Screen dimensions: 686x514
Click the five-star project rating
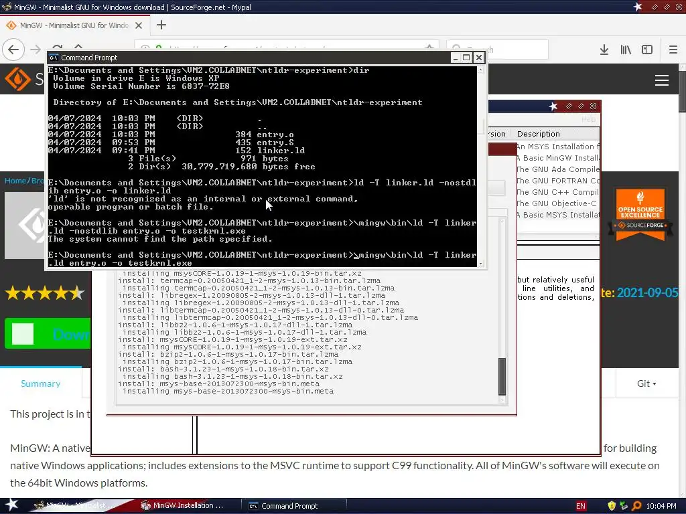click(x=45, y=293)
